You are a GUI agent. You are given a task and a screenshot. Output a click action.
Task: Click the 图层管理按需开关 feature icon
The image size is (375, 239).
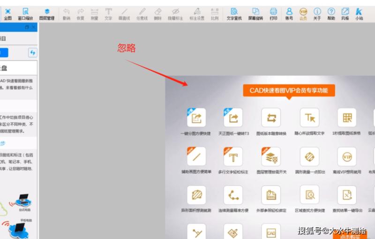[271, 157]
